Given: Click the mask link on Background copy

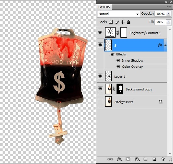Looking at the screenshot, I should tap(114, 89).
